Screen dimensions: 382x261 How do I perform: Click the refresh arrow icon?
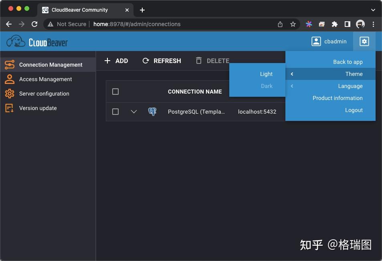(x=146, y=61)
